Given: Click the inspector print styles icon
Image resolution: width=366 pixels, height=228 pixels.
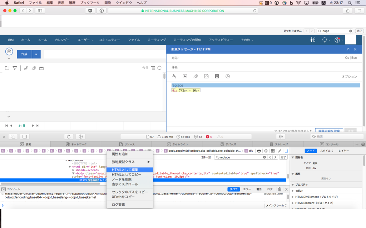Looking at the screenshot, I should [x=259, y=151].
